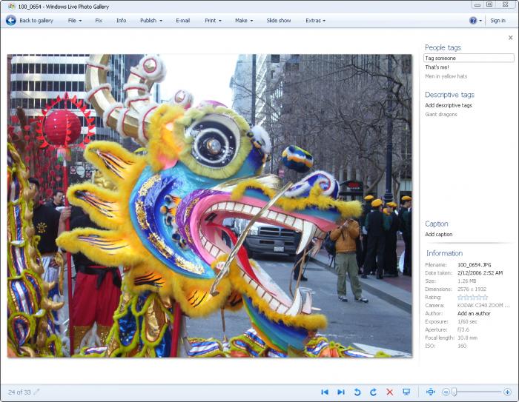Click Add caption text
Viewport: 519px width, 402px height.
coord(439,235)
